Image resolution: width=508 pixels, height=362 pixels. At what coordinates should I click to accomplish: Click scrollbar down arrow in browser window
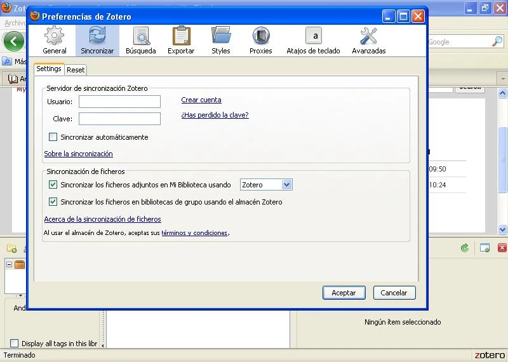click(x=502, y=229)
